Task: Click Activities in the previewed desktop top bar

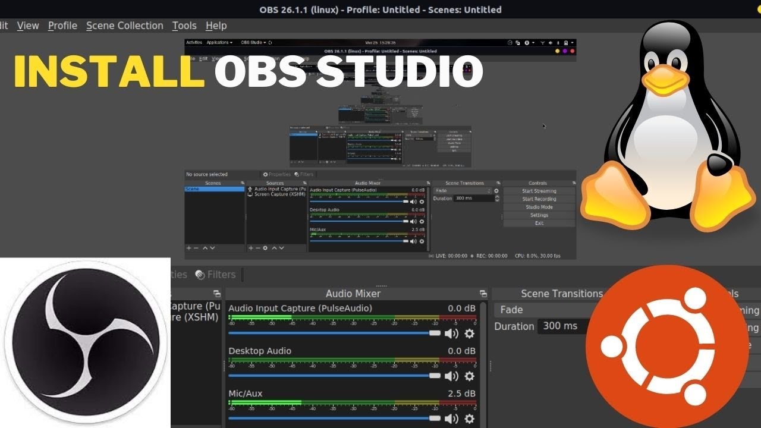Action: point(194,42)
